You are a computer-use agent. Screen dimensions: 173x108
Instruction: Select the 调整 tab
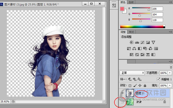click(x=123, y=32)
